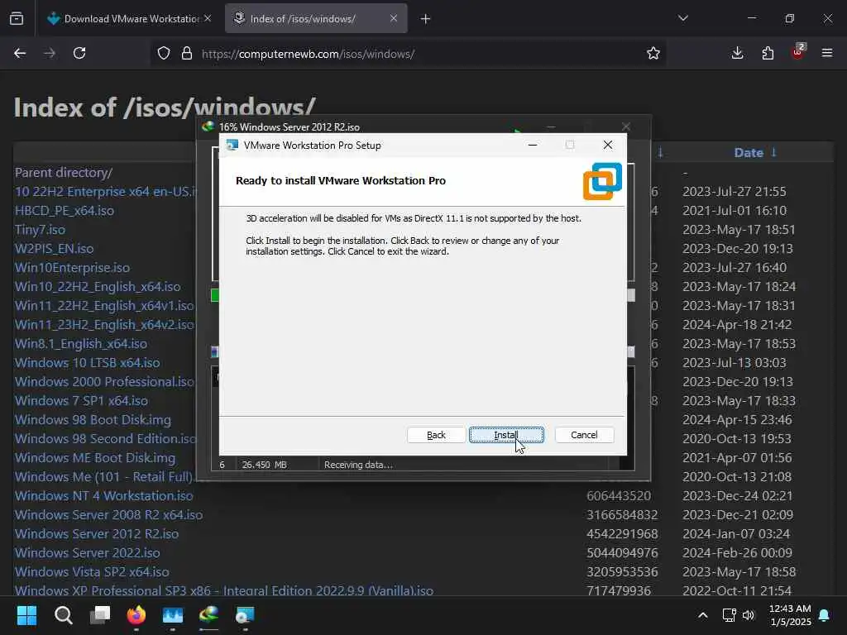Click date 2024-Jan-07 03:24
The image size is (847, 635).
(735, 533)
